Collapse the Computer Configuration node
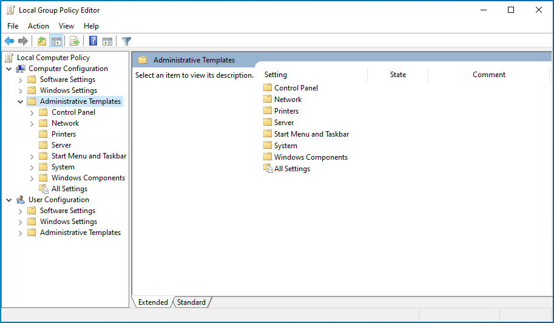 [x=9, y=69]
